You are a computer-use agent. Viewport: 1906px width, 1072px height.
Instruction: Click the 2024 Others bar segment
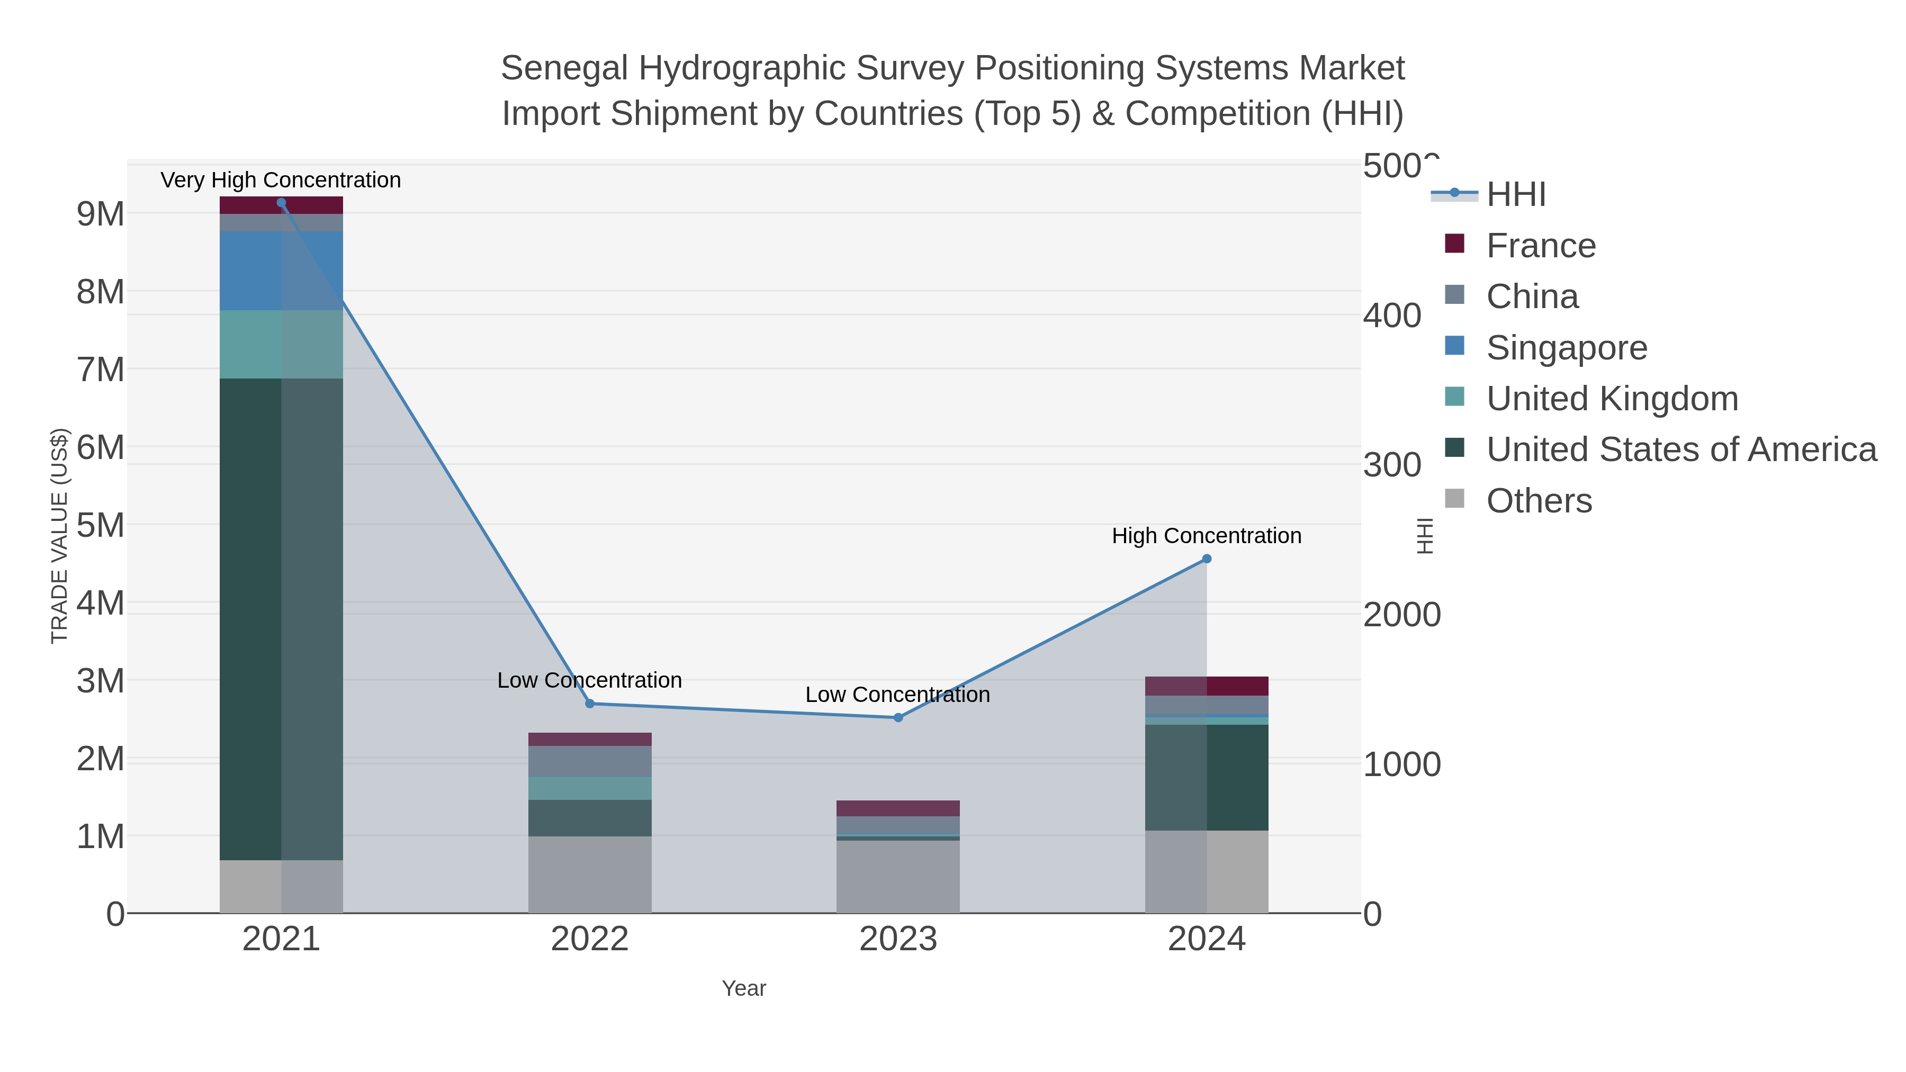1207,871
